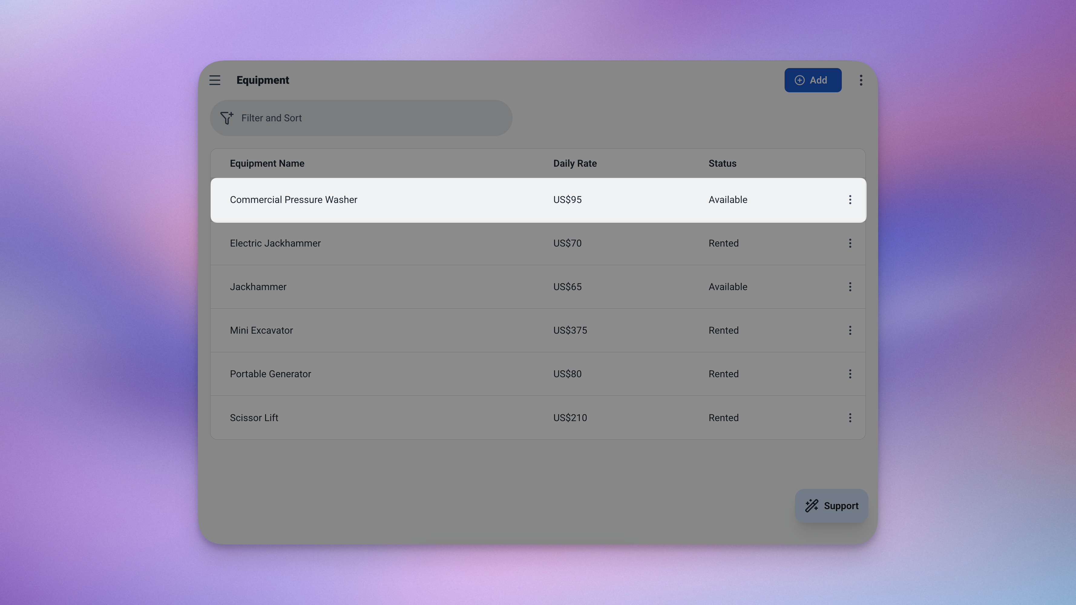Image resolution: width=1076 pixels, height=605 pixels.
Task: Open the Support panel
Action: [831, 505]
